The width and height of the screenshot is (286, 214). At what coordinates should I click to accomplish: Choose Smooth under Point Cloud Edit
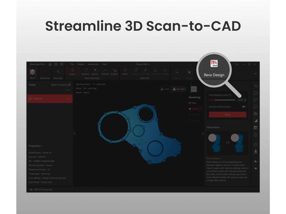coord(105,72)
